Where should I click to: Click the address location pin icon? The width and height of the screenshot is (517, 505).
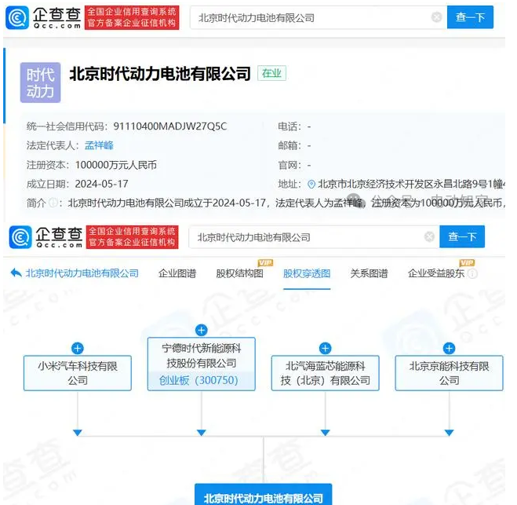point(311,185)
